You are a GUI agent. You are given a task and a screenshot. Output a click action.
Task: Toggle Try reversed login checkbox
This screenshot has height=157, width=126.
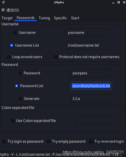pos(91,141)
